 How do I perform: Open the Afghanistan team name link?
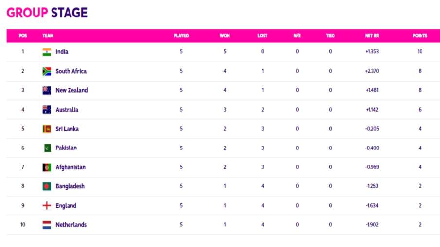70,167
